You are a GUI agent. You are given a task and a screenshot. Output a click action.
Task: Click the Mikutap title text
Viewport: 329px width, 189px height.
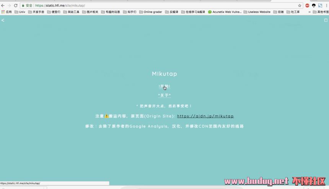pyautogui.click(x=164, y=74)
